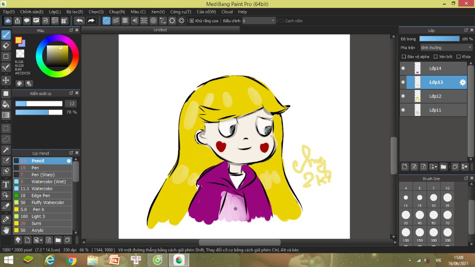This screenshot has width=475, height=267.
Task: Click the yellow foreground color swatch
Action: click(19, 40)
